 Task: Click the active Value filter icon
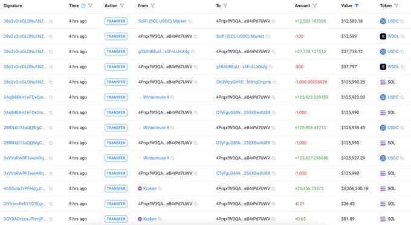click(x=357, y=5)
